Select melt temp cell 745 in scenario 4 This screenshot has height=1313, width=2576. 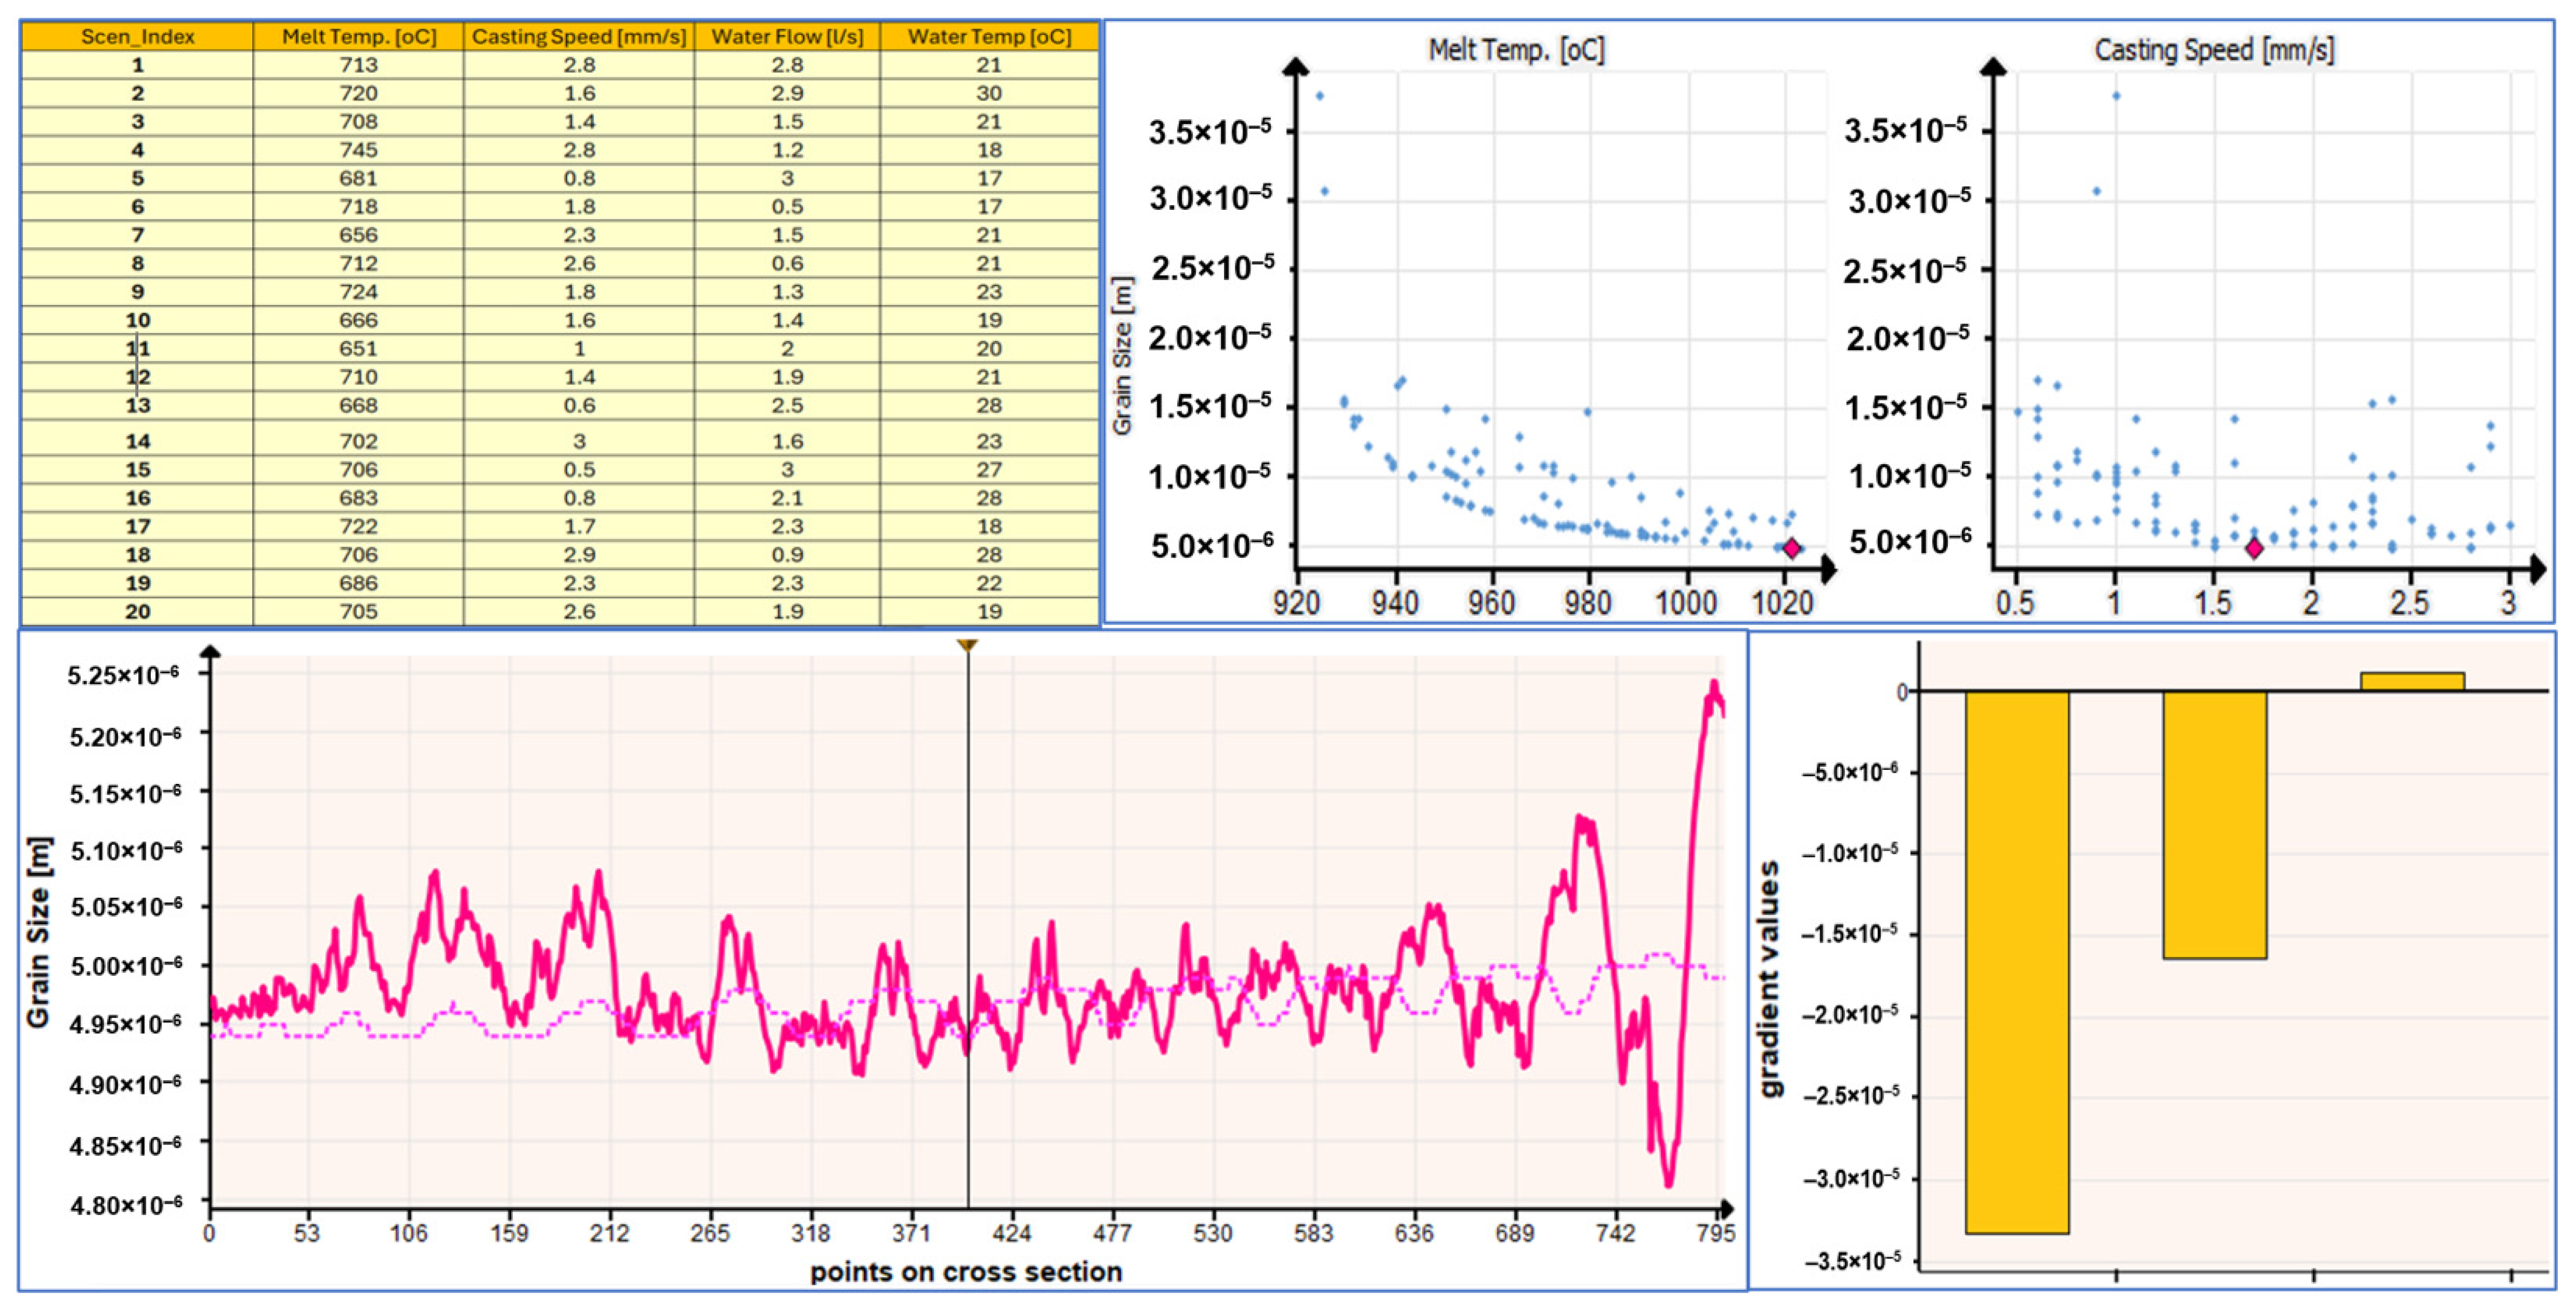click(358, 150)
